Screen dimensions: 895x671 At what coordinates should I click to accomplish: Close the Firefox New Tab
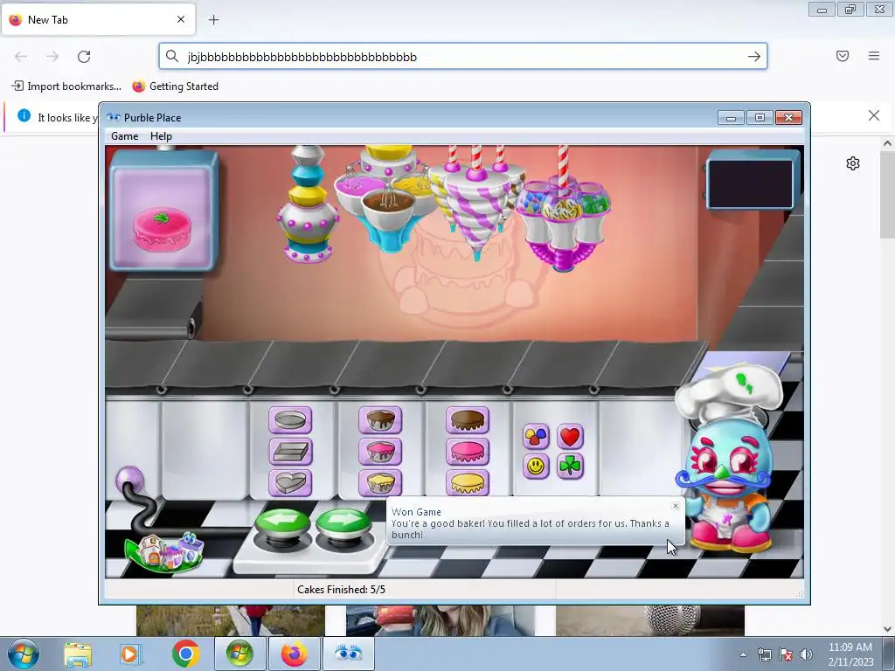click(181, 19)
